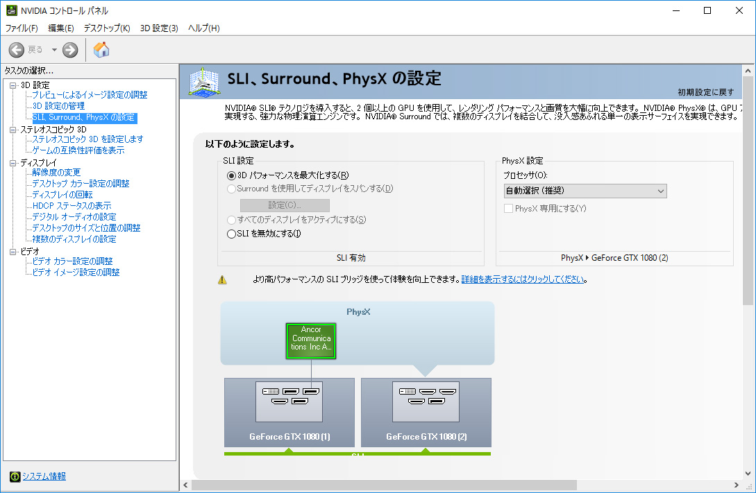Go to the Home page icon
756x493 pixels.
tap(101, 50)
